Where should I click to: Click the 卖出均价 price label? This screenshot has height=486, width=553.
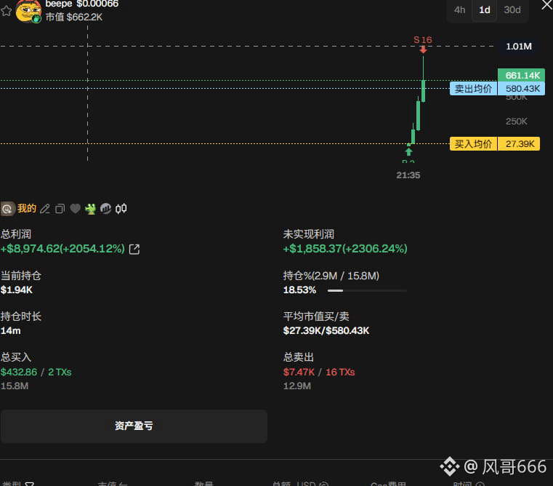473,89
